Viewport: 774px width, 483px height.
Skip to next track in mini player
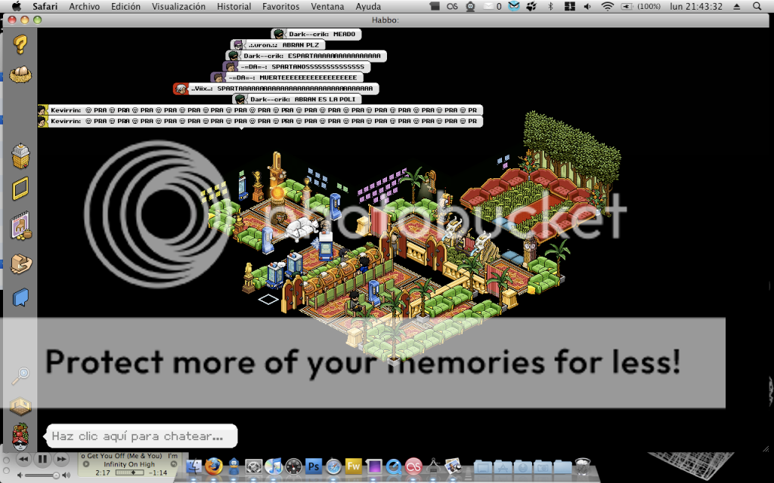coord(61,459)
